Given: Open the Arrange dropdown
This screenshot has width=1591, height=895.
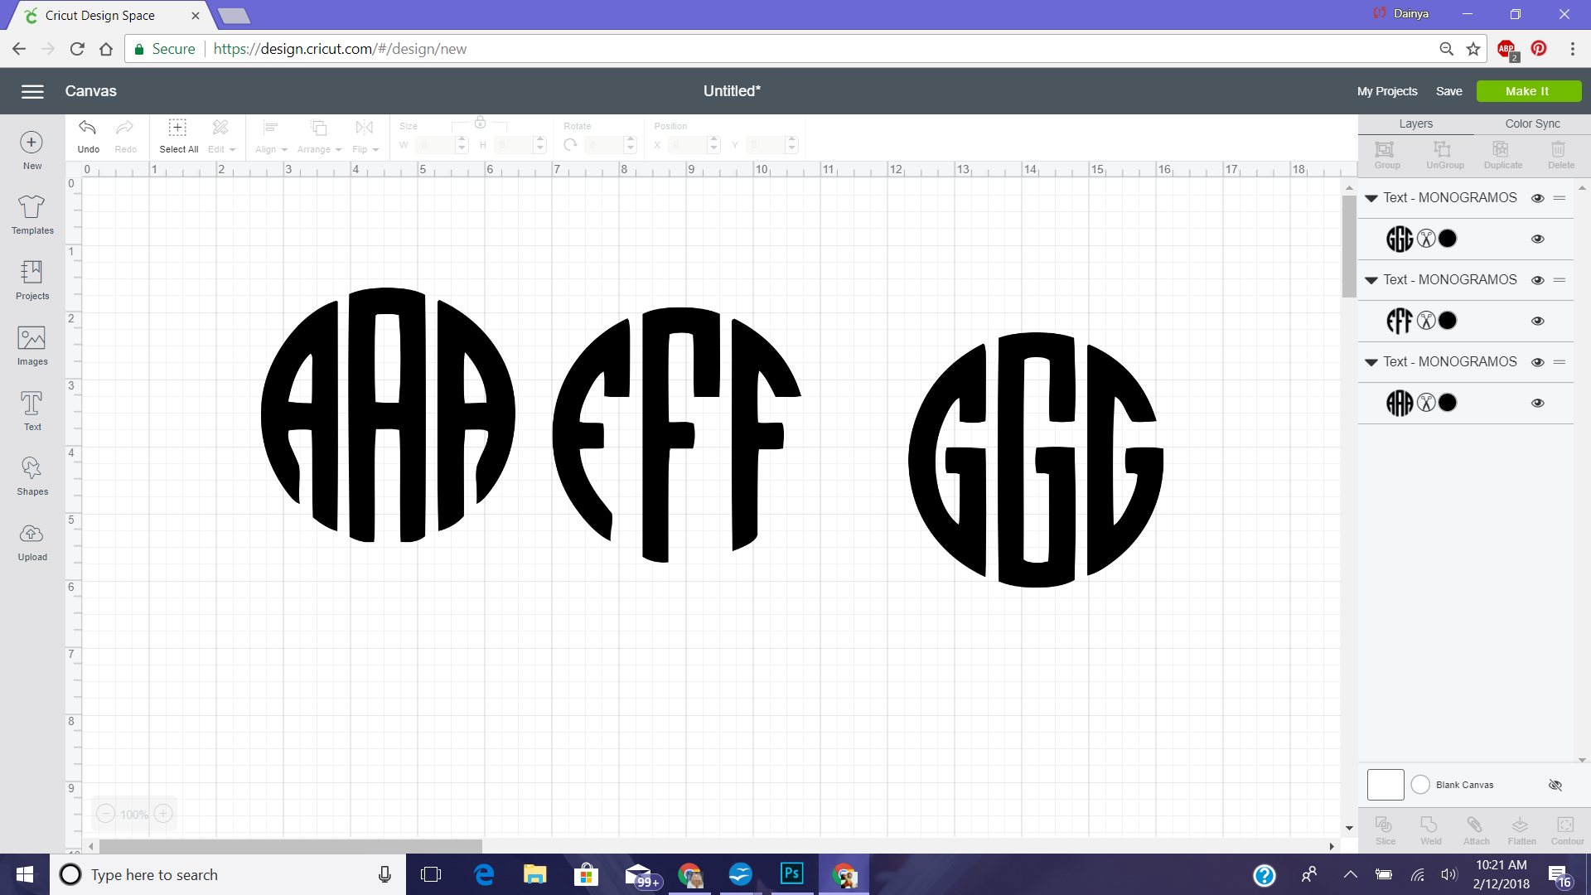Looking at the screenshot, I should click(x=319, y=136).
